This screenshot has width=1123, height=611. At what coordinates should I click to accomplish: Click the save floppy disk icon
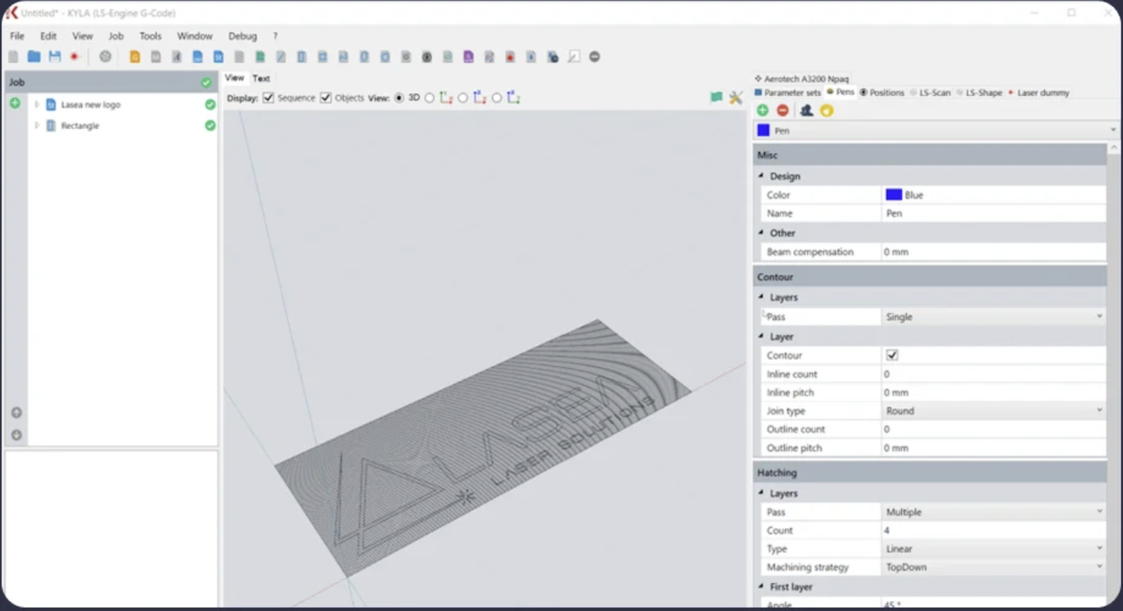[55, 56]
